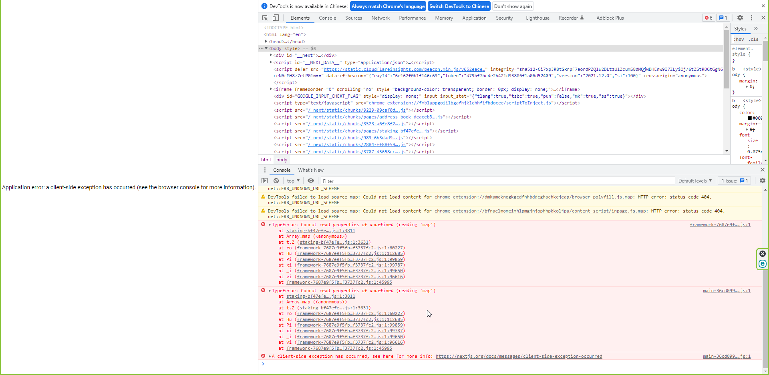Open framework-7687e9f source link of first TypeError
The image size is (769, 375).
[x=720, y=225]
